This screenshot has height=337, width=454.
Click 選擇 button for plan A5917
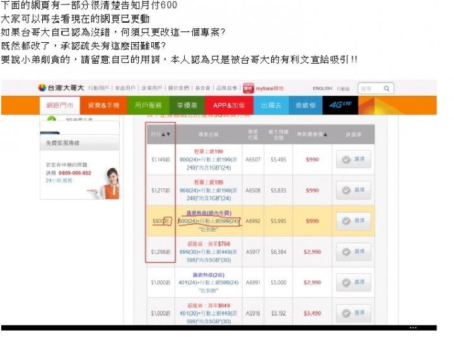pyautogui.click(x=353, y=252)
